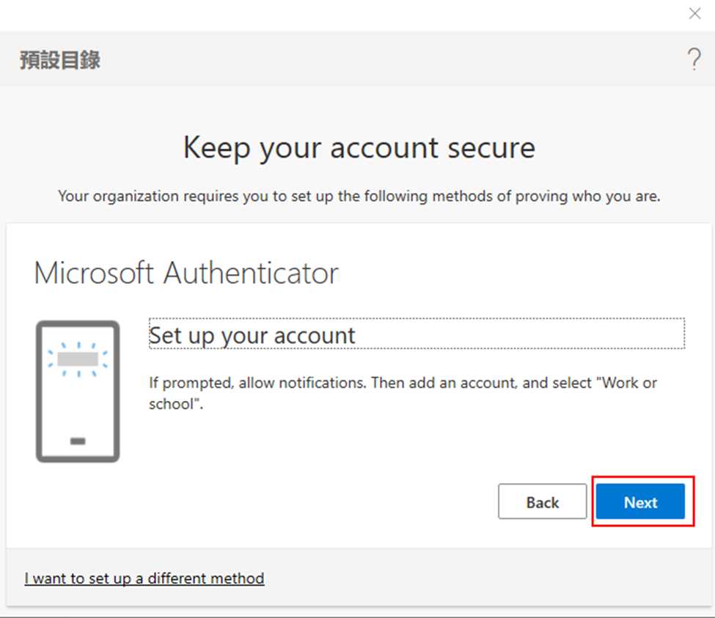The width and height of the screenshot is (715, 618).
Task: Select the 'Set up your account' heading
Action: coord(417,334)
